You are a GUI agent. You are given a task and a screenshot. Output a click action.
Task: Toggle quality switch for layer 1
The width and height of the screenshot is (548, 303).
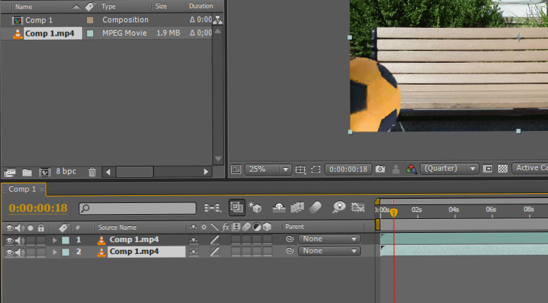point(214,240)
